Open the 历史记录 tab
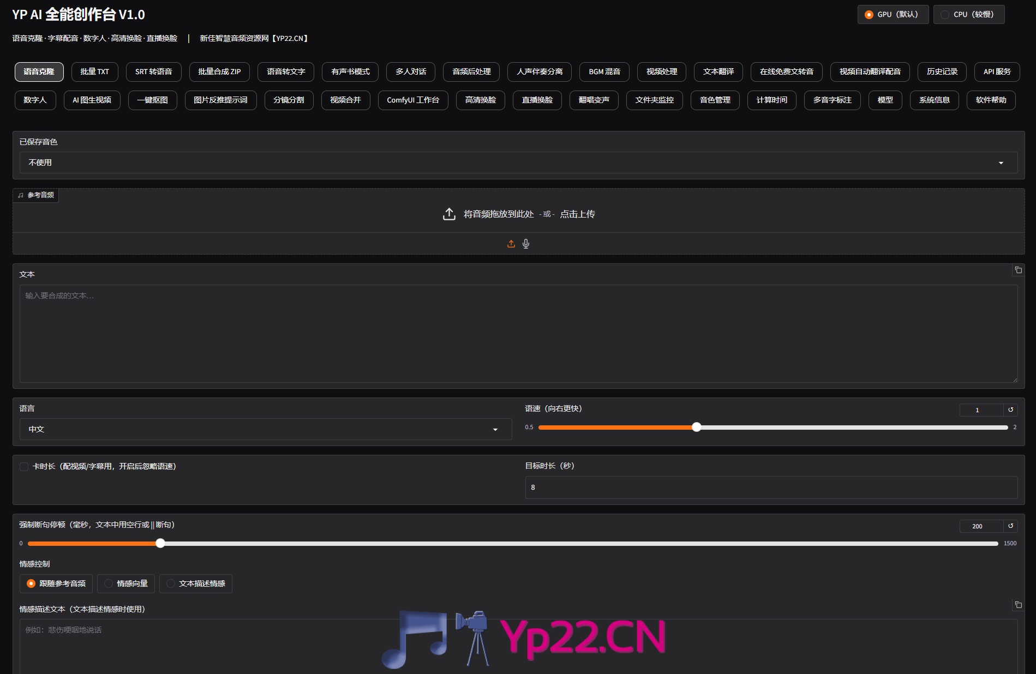1036x674 pixels. click(x=942, y=71)
